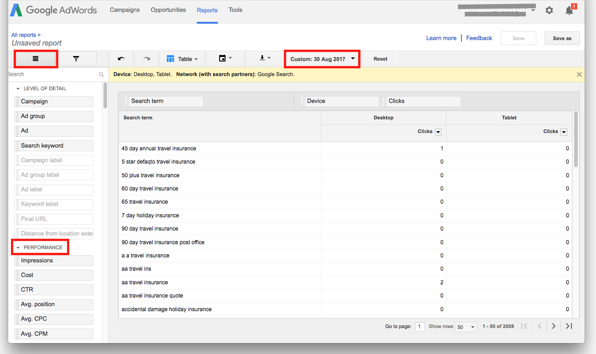Open the Show rows 50 dropdown

click(466, 327)
